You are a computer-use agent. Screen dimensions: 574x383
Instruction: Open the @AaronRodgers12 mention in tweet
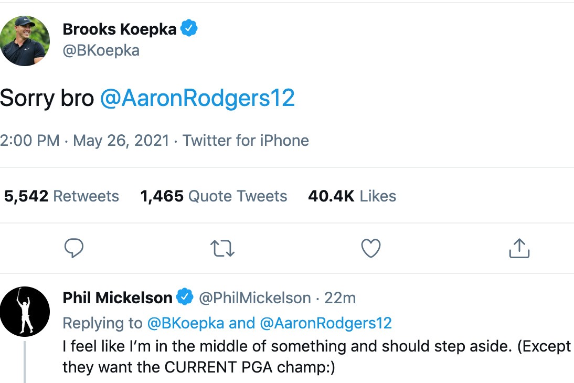(197, 98)
